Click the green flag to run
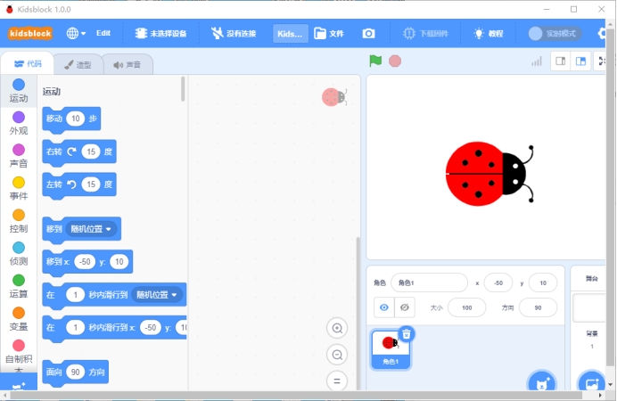 pyautogui.click(x=375, y=61)
